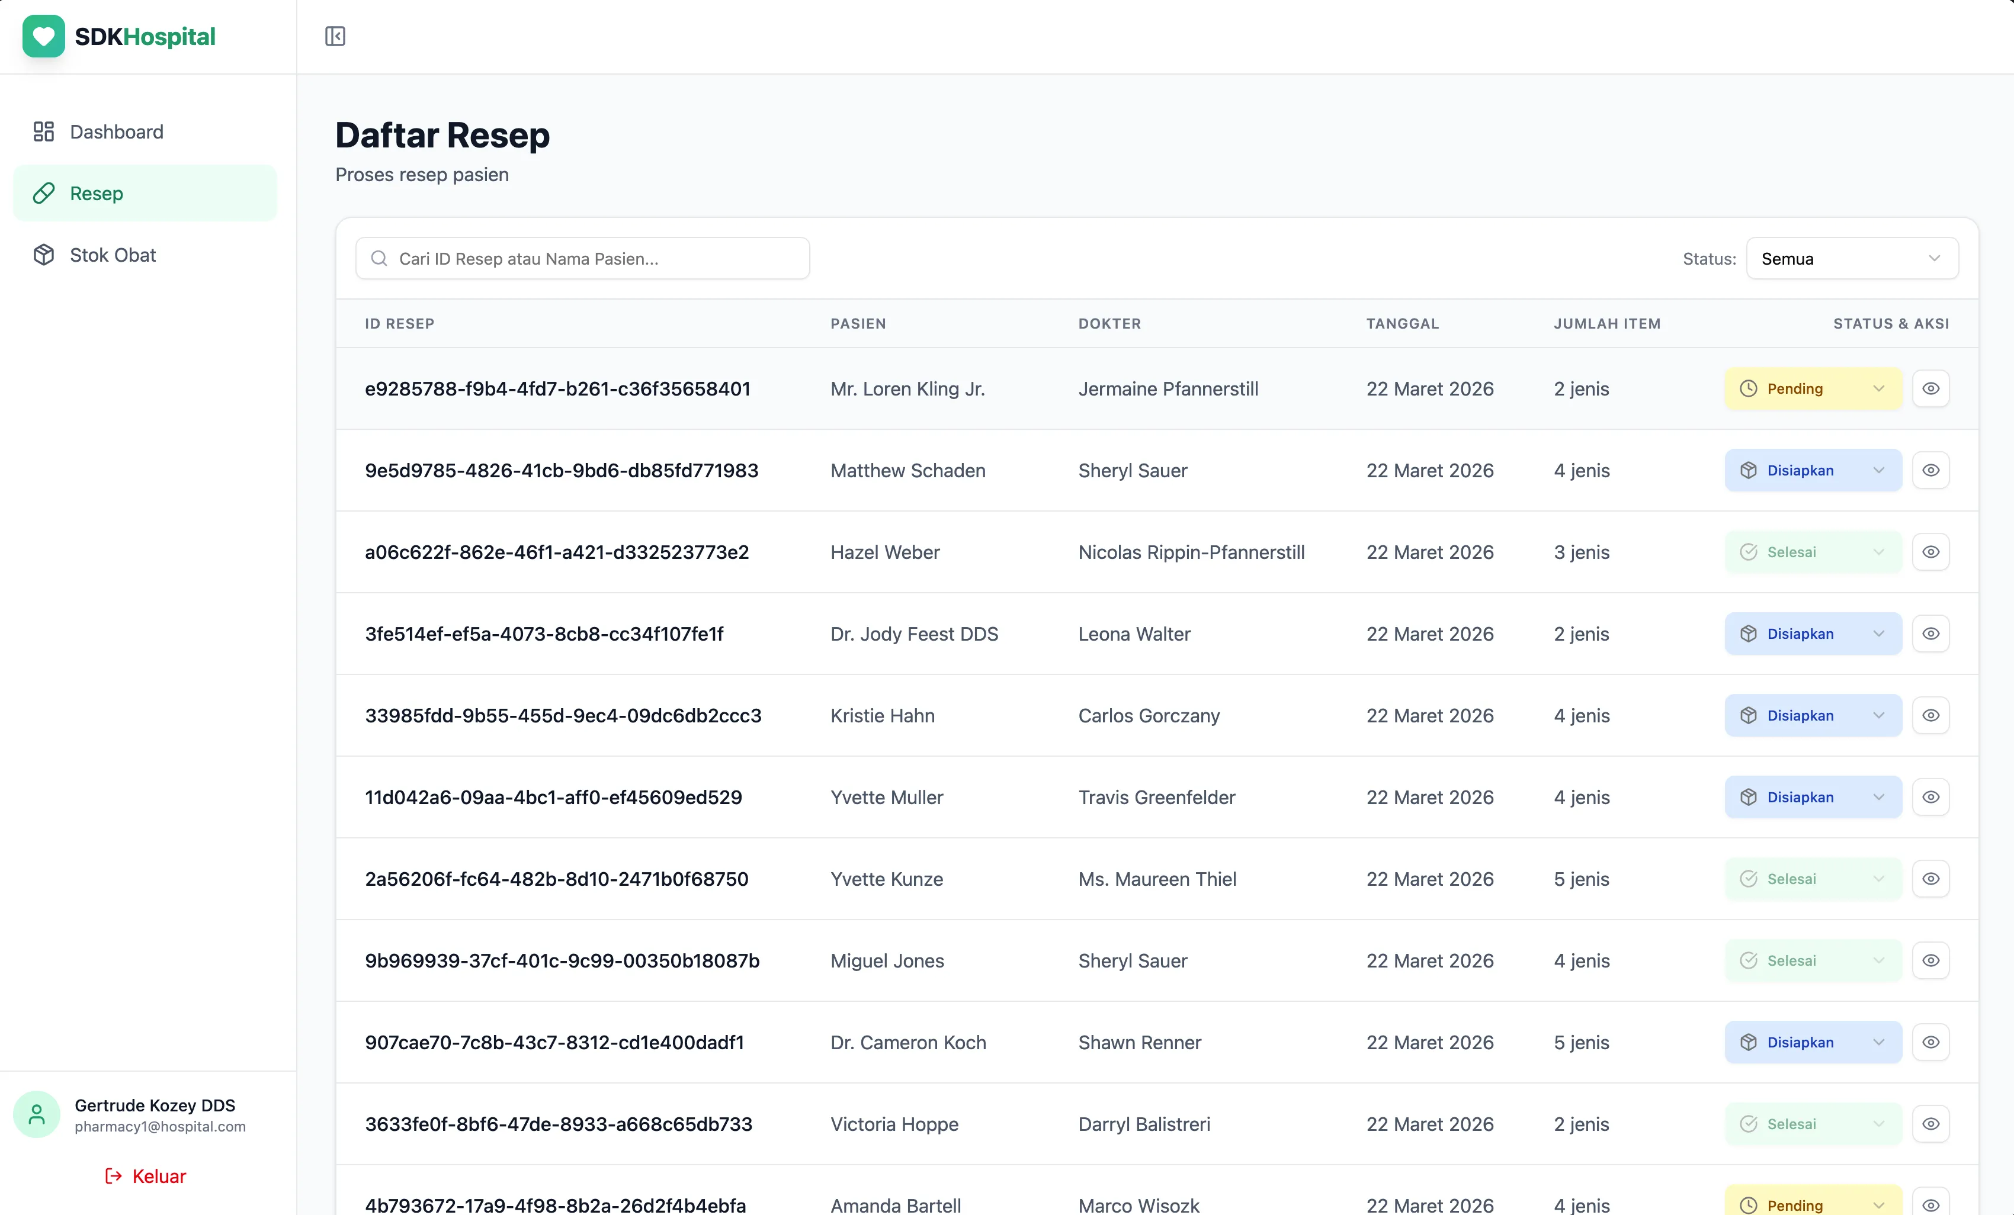Image resolution: width=2014 pixels, height=1215 pixels.
Task: Show details for Victoria Hoppe prescription
Action: [x=1930, y=1124]
